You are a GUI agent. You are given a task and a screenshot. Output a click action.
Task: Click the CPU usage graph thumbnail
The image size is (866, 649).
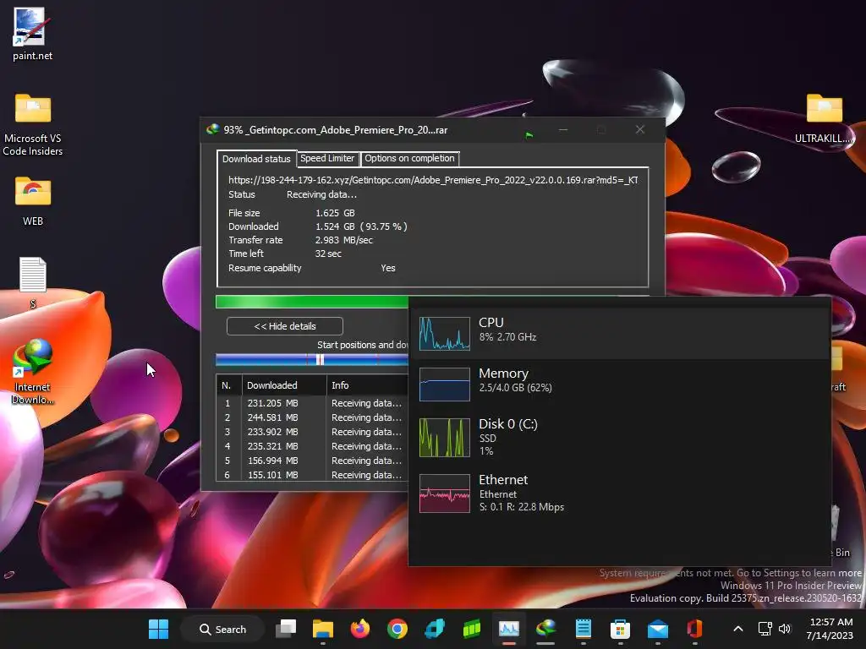click(445, 333)
